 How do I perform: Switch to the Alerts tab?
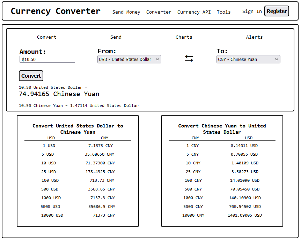click(254, 37)
